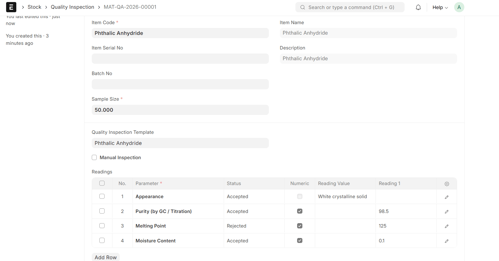Edit the Purity row with pencil icon

447,212
